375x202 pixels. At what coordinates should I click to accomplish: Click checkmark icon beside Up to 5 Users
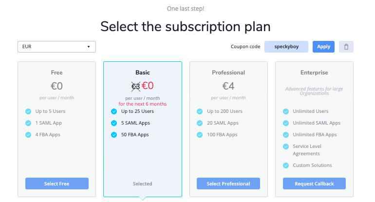pos(28,111)
